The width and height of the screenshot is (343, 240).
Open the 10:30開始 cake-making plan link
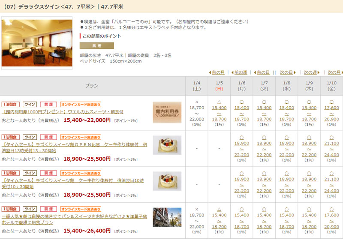pyautogui.click(x=73, y=183)
